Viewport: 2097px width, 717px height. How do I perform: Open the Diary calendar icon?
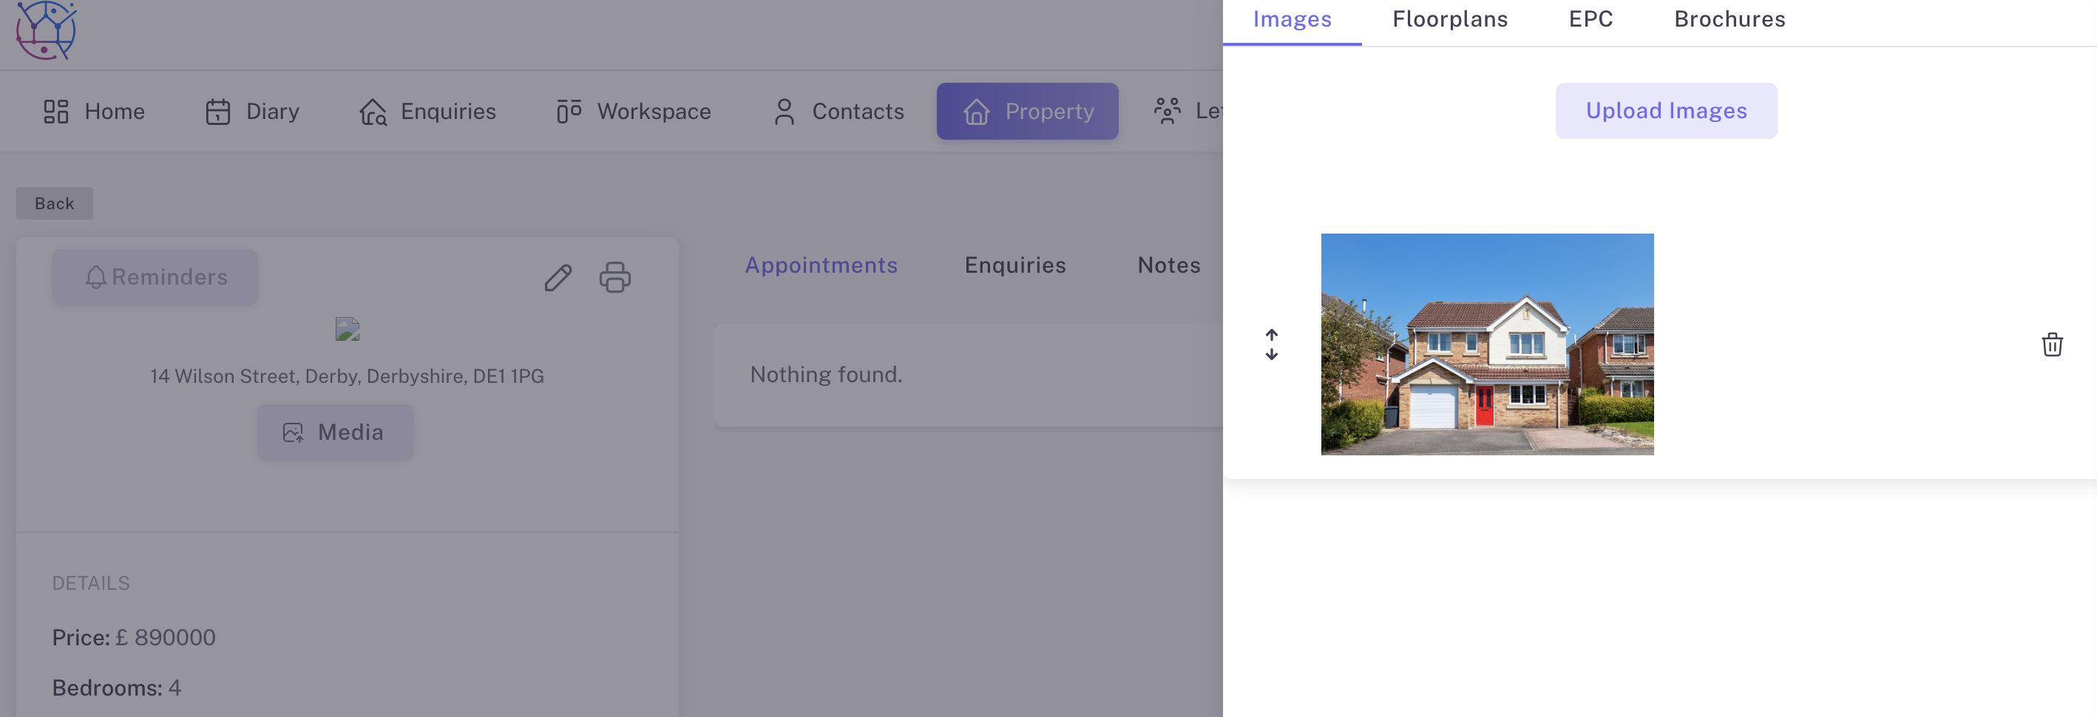(217, 112)
